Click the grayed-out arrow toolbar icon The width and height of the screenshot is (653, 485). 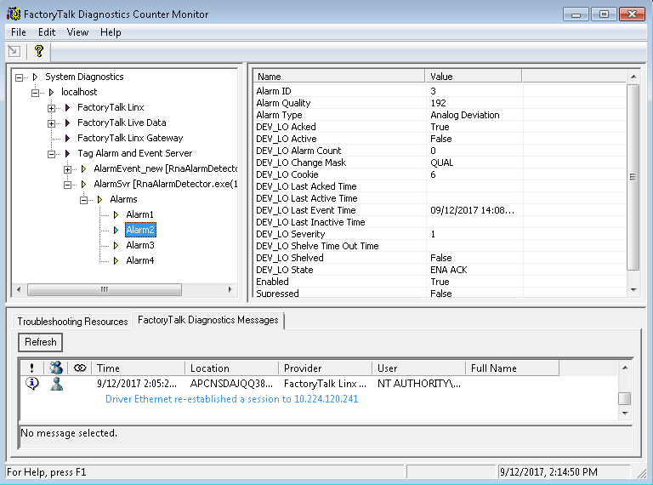[14, 51]
